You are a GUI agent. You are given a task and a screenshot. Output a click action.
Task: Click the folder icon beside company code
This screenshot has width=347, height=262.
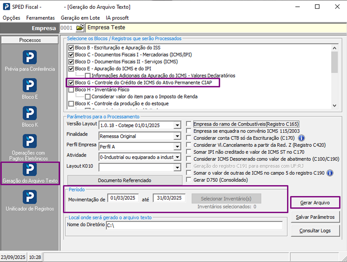pos(80,28)
